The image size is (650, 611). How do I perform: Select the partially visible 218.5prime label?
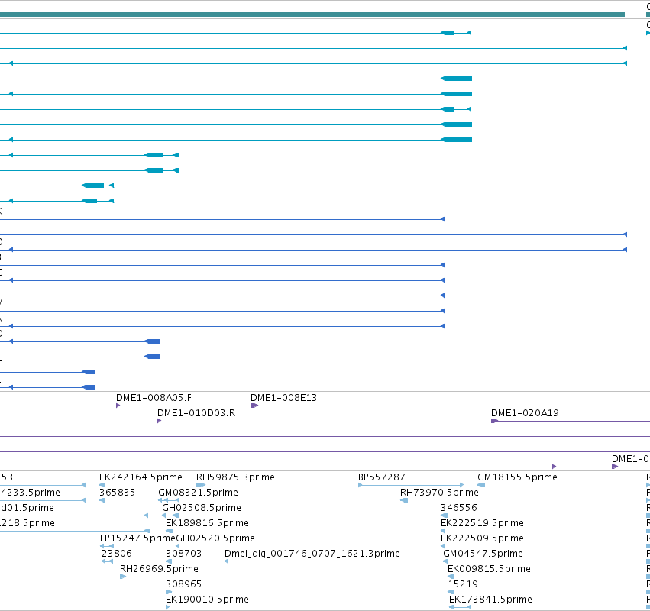click(x=27, y=523)
